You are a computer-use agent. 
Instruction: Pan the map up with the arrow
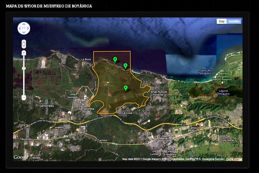(24, 25)
